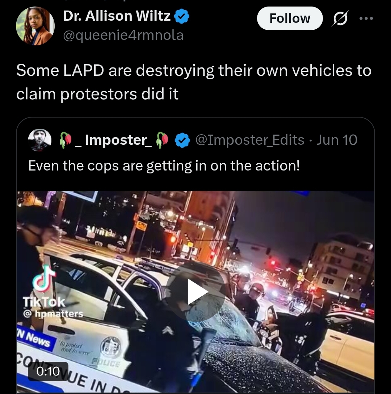This screenshot has width=391, height=394.
Task: Open the @queenie4rmnola handle link
Action: coord(123,35)
